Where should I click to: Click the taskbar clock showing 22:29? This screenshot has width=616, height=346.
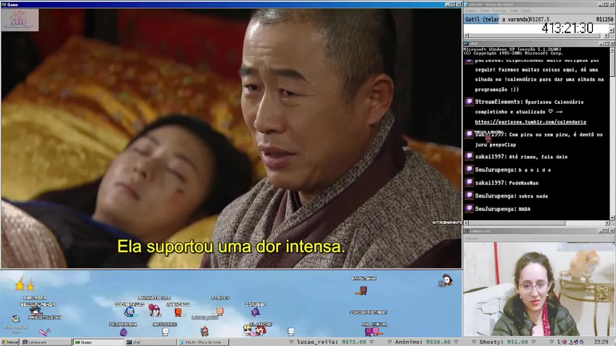click(601, 342)
